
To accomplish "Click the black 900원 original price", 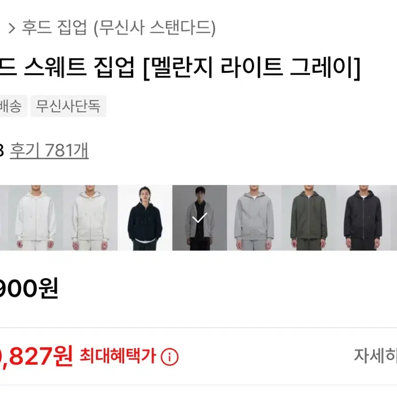I will pyautogui.click(x=29, y=288).
